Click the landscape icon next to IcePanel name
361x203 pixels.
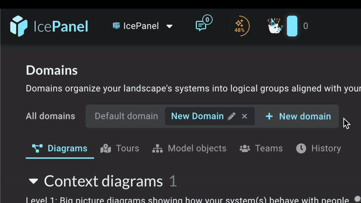[x=116, y=26]
